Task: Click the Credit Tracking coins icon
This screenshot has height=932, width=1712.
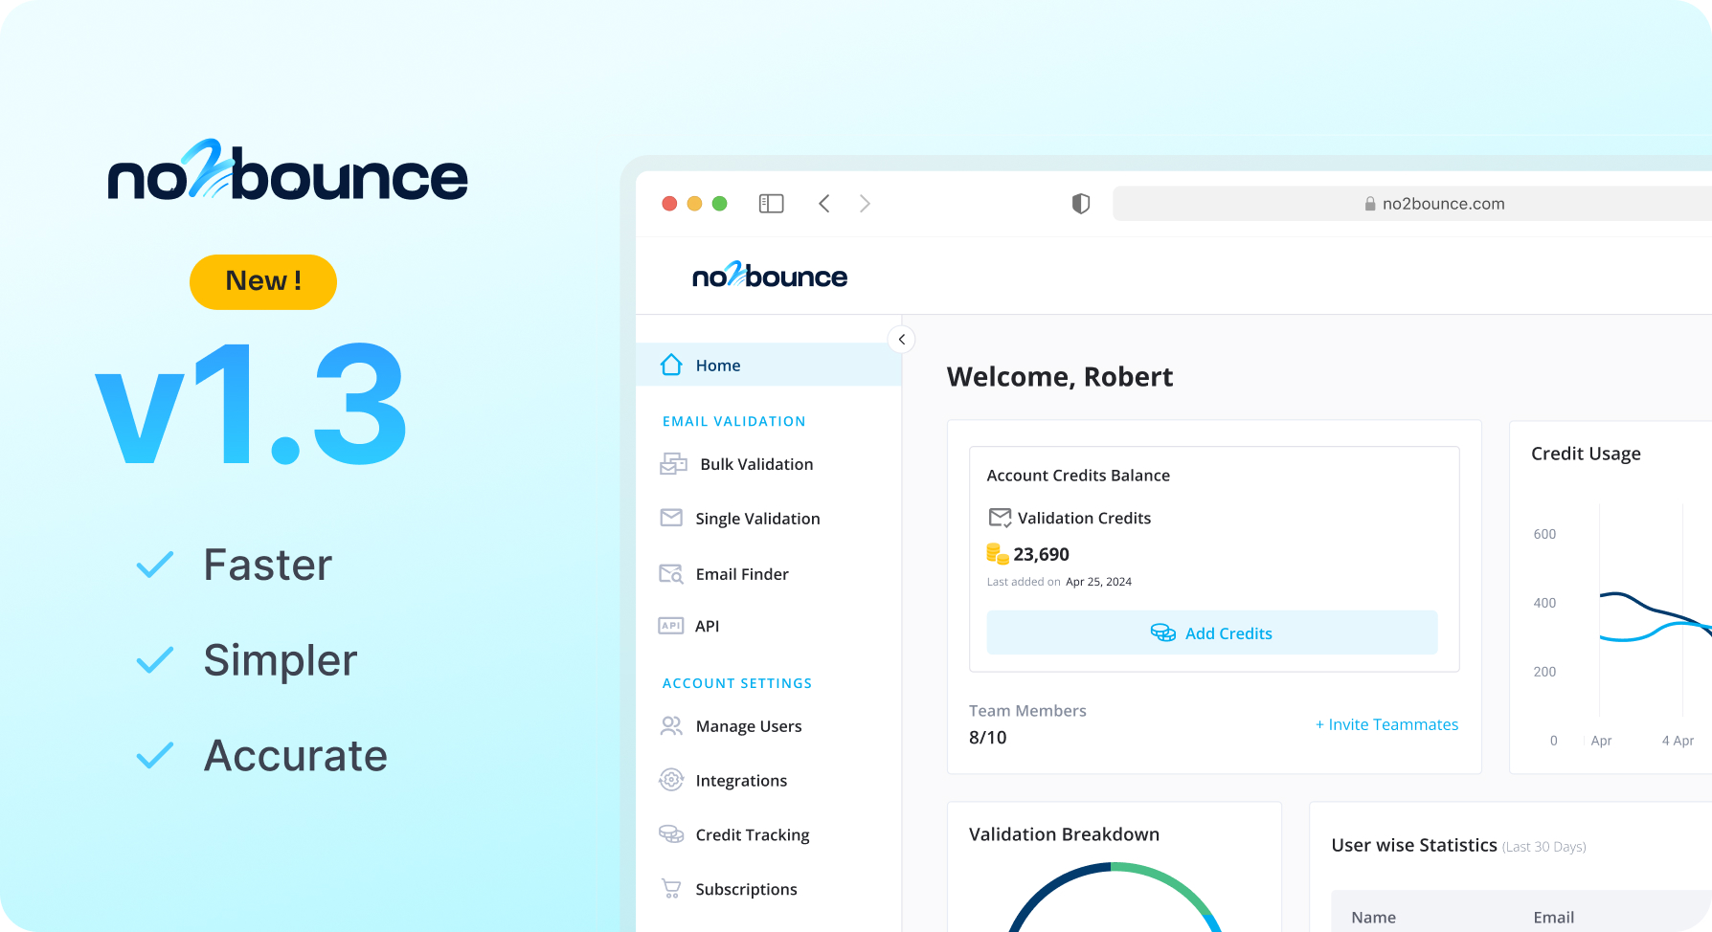Action: [x=671, y=834]
